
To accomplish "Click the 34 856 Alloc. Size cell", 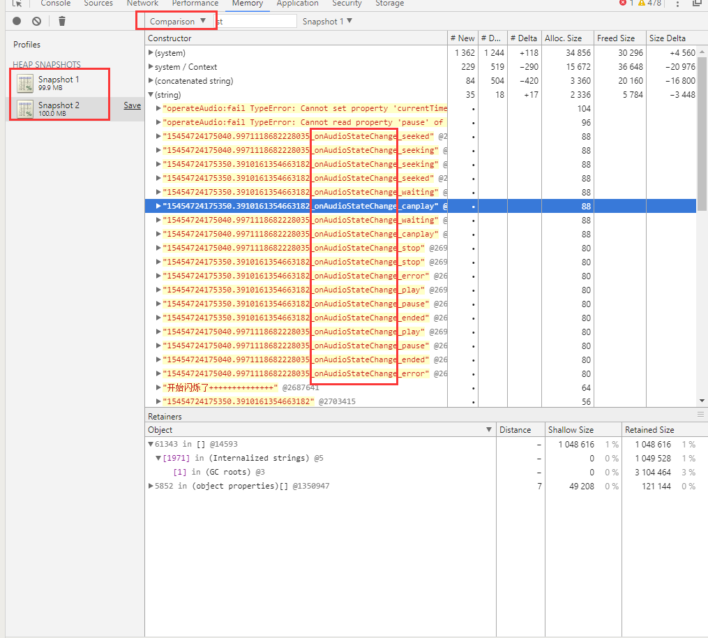I will (578, 53).
